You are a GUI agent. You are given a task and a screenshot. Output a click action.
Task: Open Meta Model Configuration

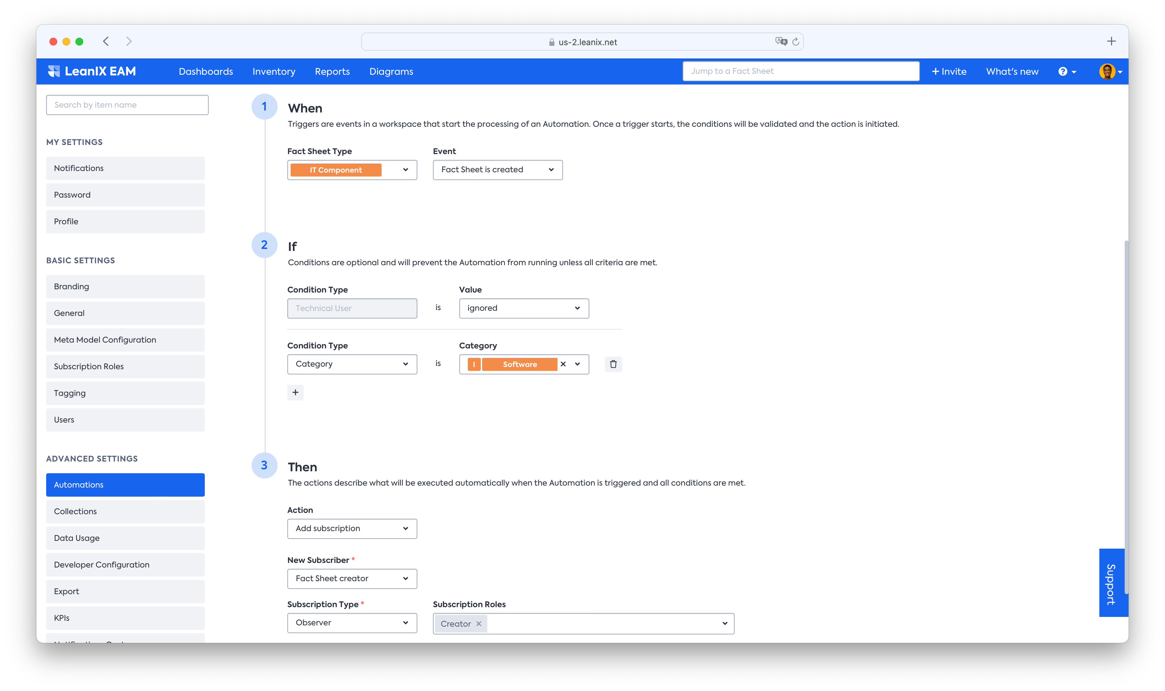[125, 340]
